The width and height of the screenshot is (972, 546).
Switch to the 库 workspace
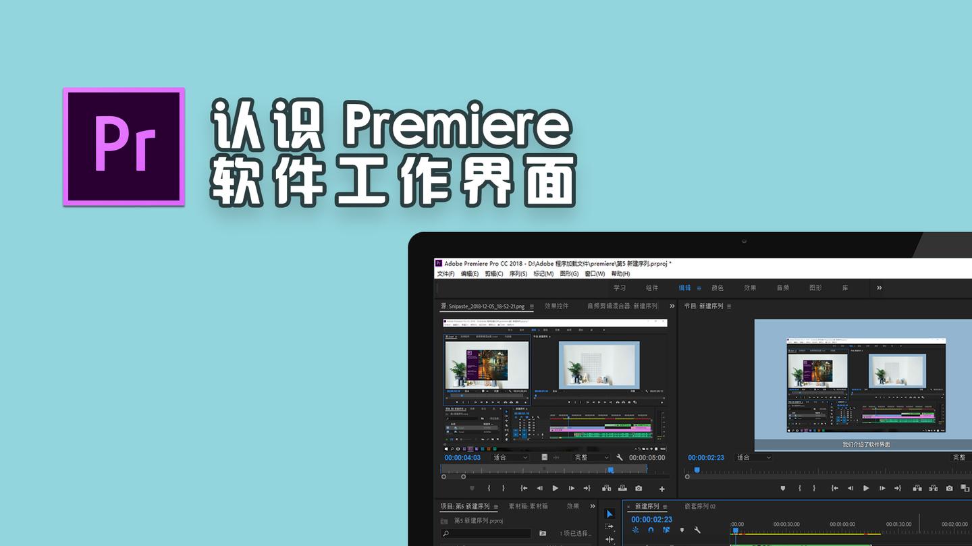845,288
